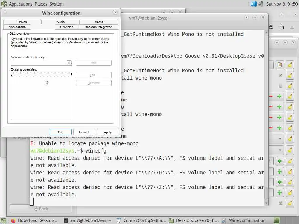The image size is (299, 224).
Task: Click the Sat Nov 9 clock in the top panel
Action: click(x=282, y=4)
